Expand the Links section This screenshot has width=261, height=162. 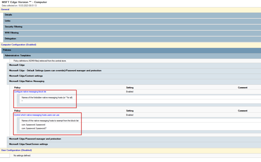8,21
